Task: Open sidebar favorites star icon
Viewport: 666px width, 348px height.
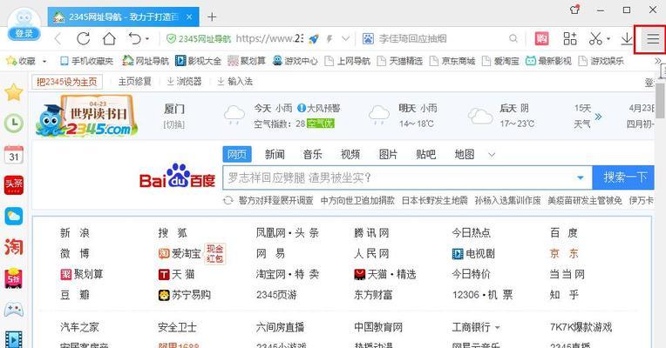Action: coord(14,92)
